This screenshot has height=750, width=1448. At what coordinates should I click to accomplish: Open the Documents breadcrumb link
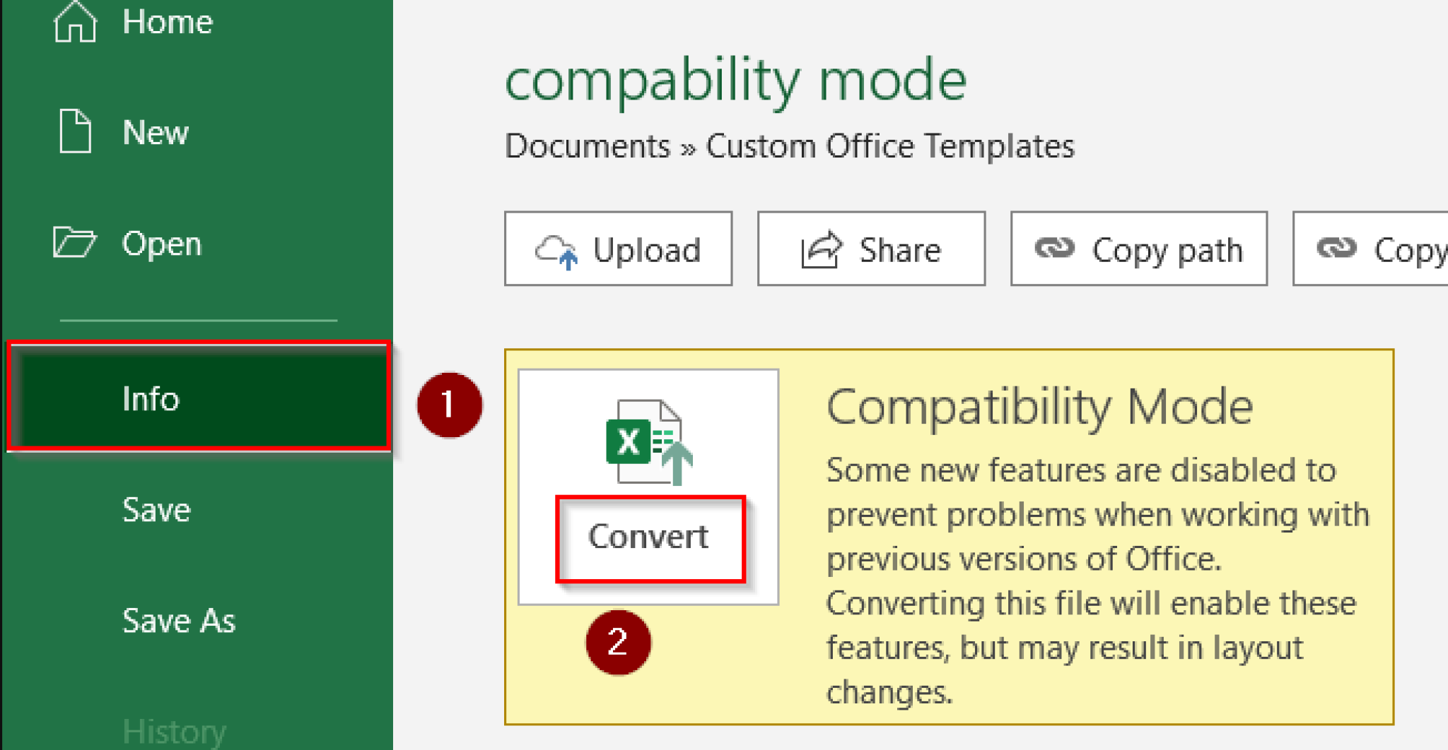[587, 147]
